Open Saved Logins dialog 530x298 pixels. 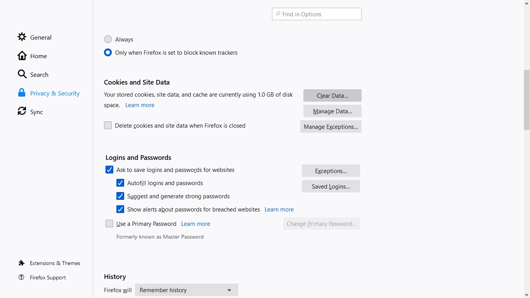pyautogui.click(x=331, y=187)
